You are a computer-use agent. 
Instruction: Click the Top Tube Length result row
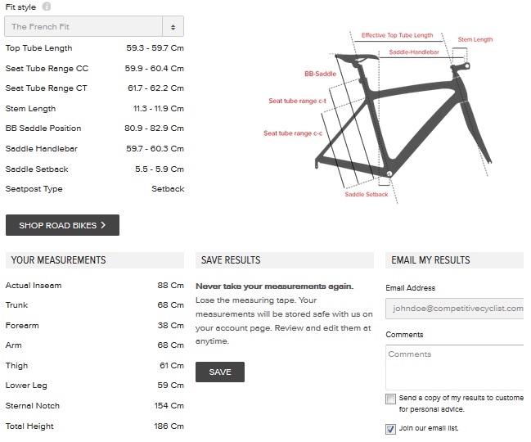pos(94,48)
